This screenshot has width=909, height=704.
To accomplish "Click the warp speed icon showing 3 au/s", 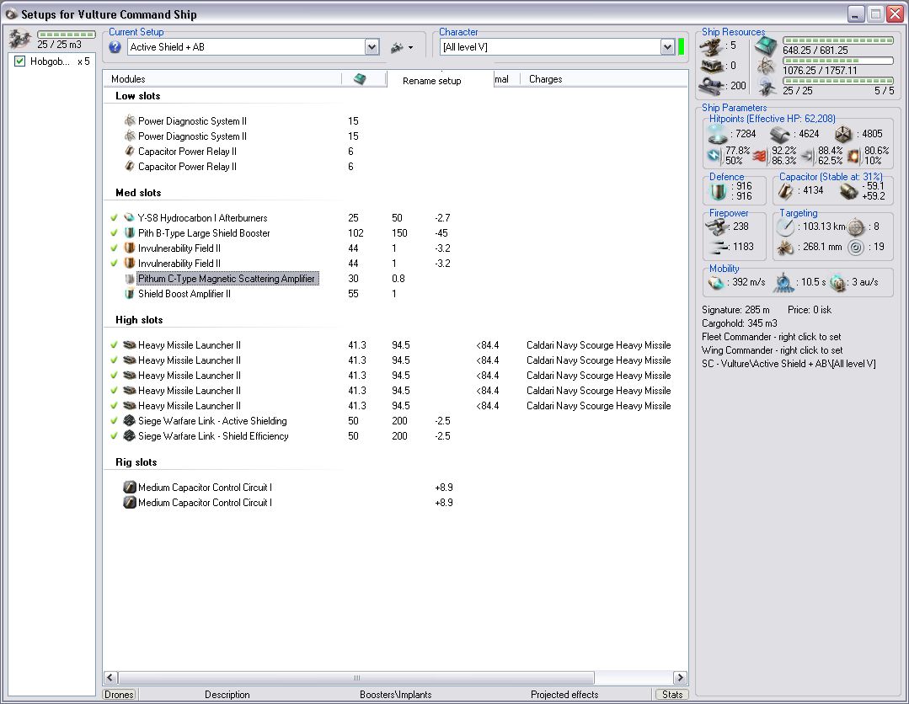I will (x=837, y=282).
